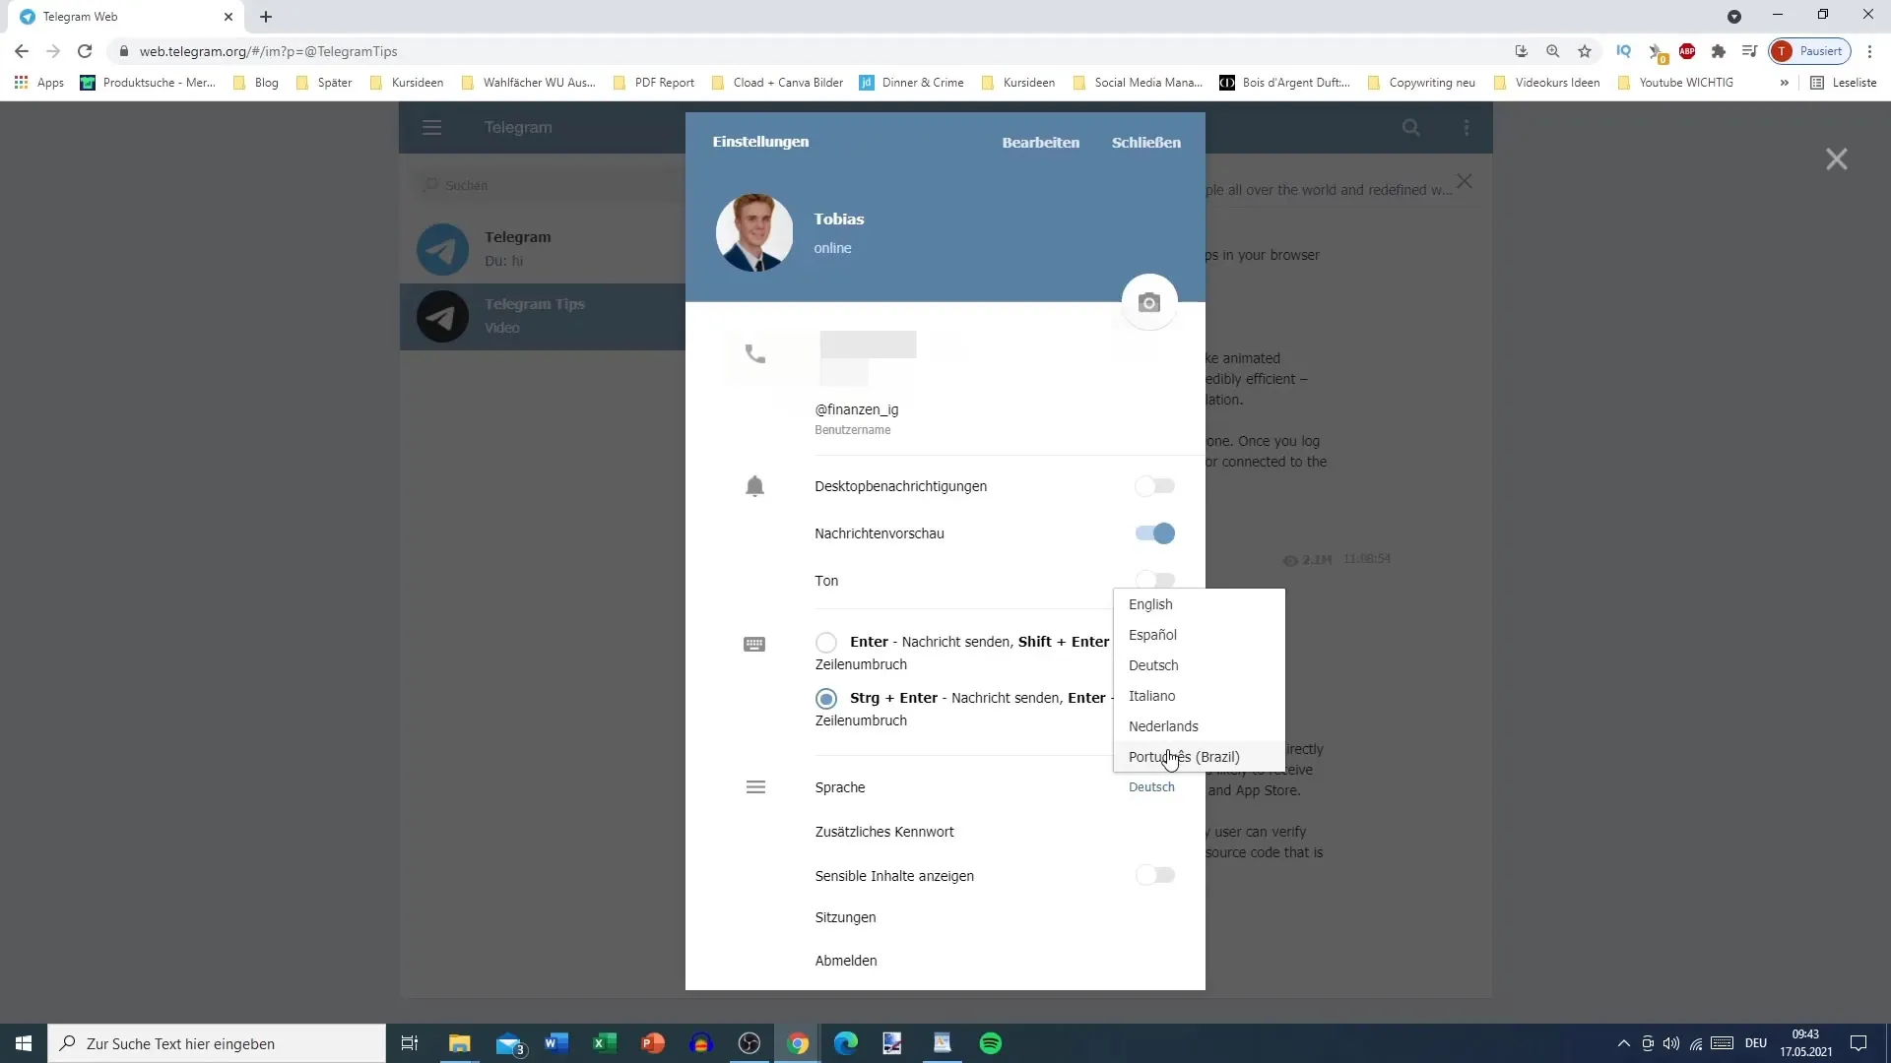Open the Kursideen bookmark folder after Später
1891x1063 pixels.
point(407,83)
